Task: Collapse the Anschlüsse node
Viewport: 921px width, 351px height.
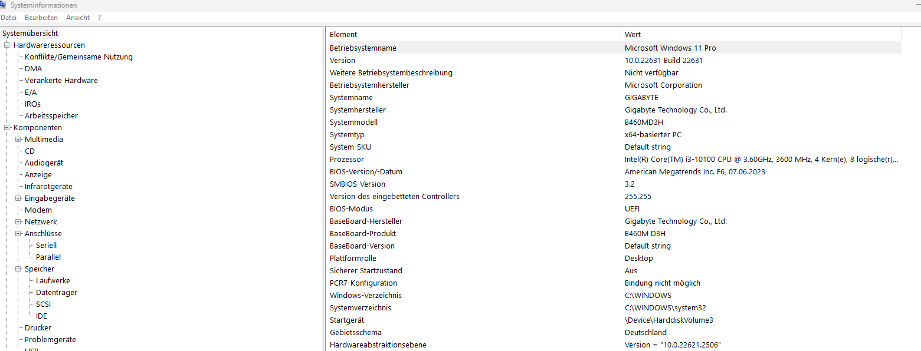Action: coord(18,234)
